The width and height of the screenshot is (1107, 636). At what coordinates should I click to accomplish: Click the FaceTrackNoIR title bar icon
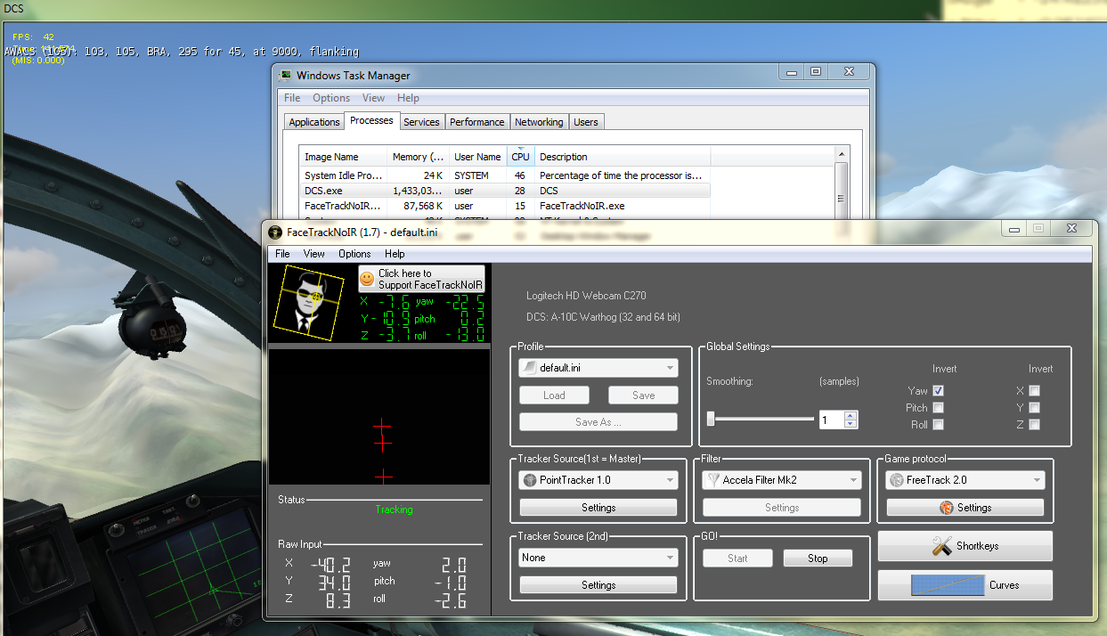tap(275, 232)
